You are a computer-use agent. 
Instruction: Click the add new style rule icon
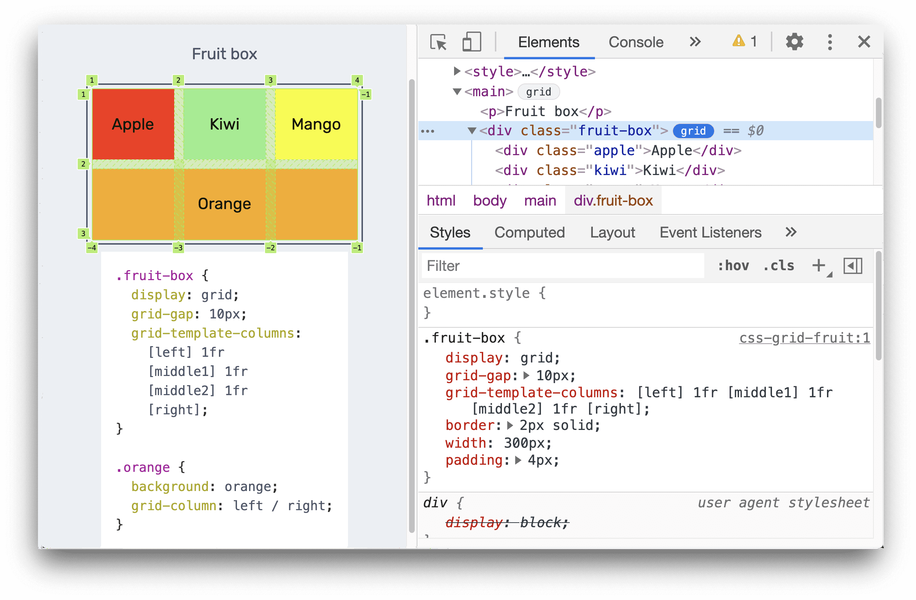click(818, 267)
